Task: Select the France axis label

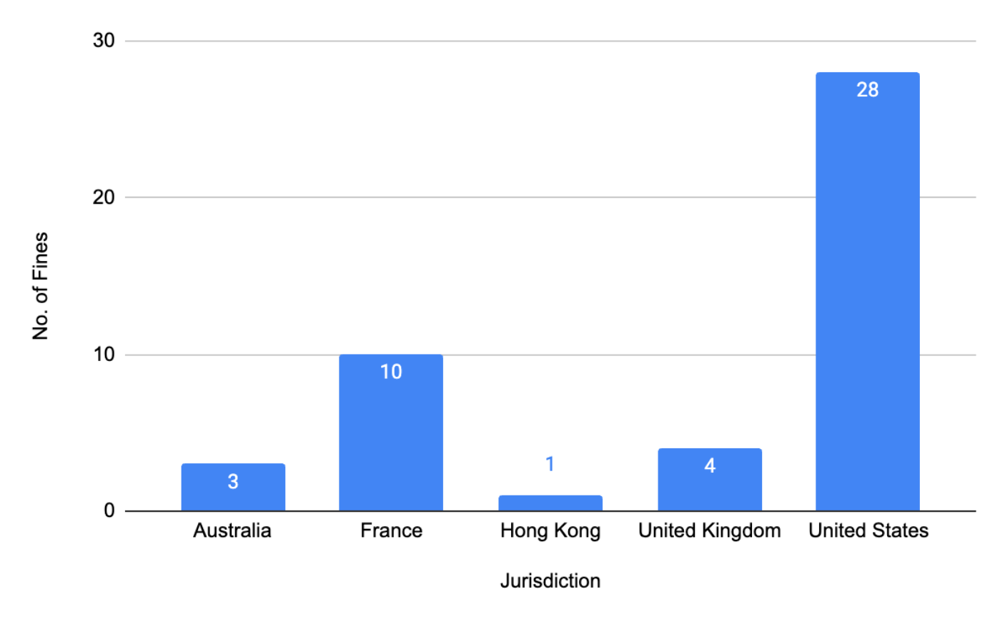Action: pos(391,530)
